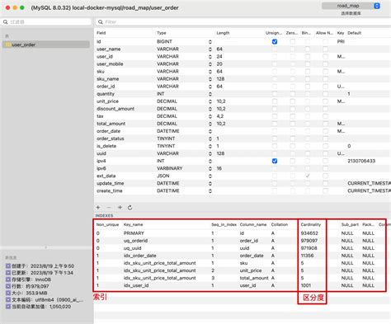Select the user_mobile field row
Image resolution: width=391 pixels, height=324 pixels.
(x=243, y=63)
